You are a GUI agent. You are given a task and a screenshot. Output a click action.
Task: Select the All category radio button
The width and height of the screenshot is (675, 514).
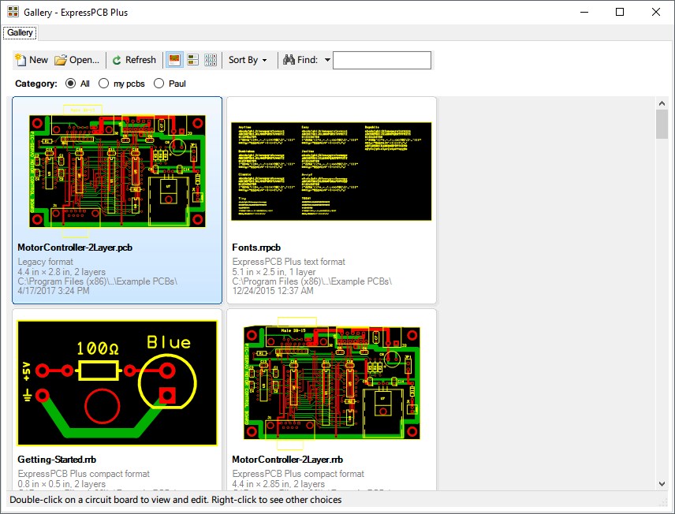click(x=71, y=84)
